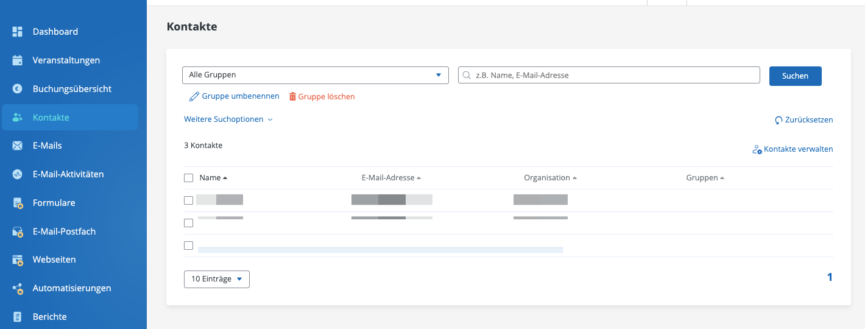Open the 10 Einträge page-size dropdown

click(x=217, y=279)
